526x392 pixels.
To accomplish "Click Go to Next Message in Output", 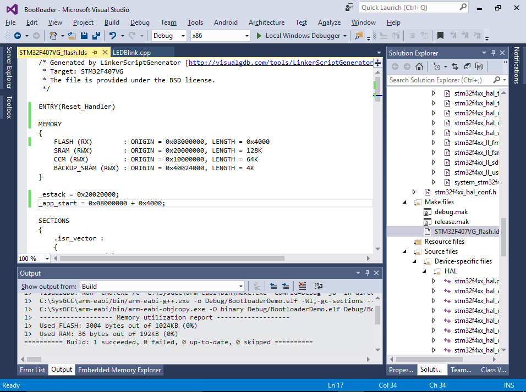I will pos(286,286).
